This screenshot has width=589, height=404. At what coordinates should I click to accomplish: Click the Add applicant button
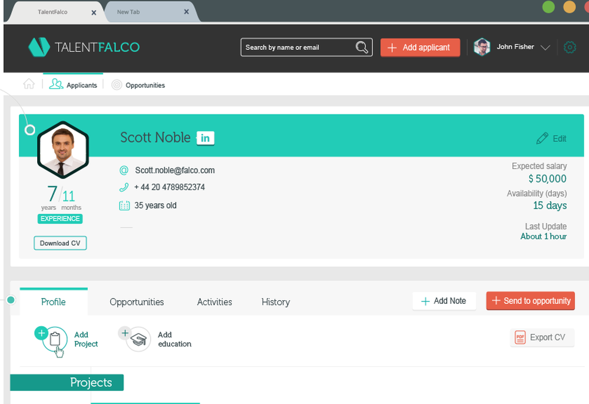click(x=420, y=47)
